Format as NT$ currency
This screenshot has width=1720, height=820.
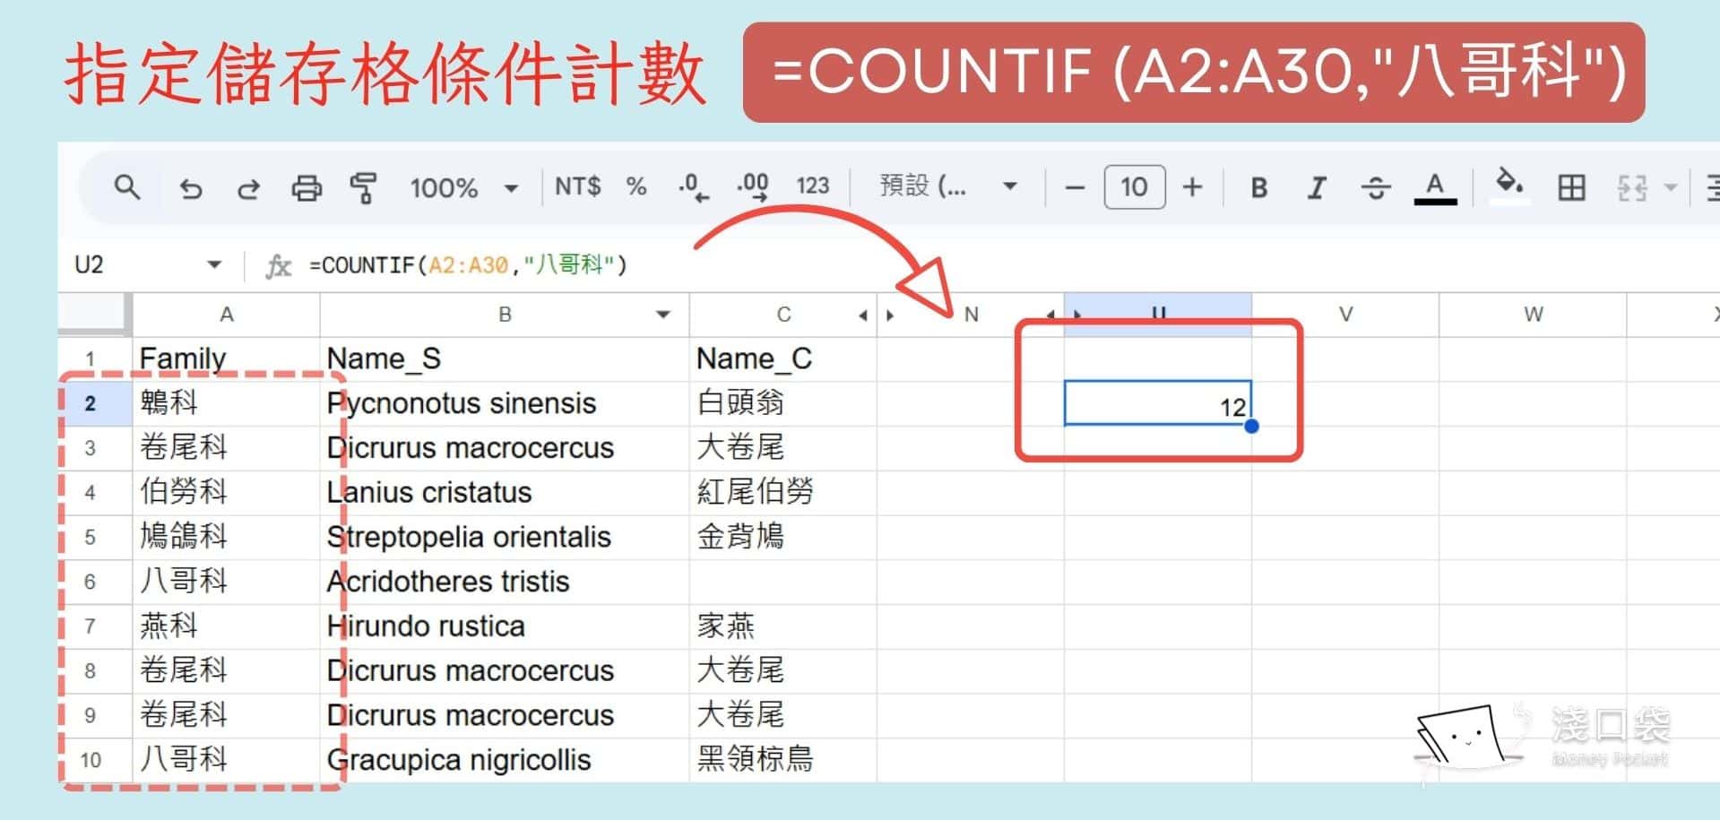pyautogui.click(x=578, y=186)
